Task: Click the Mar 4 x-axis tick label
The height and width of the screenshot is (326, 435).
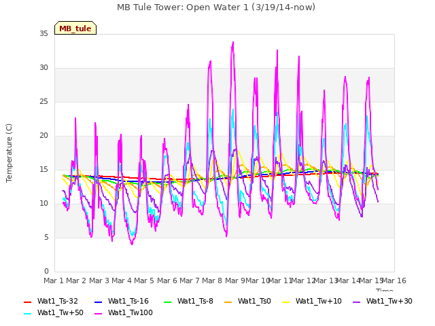Action: (122, 280)
